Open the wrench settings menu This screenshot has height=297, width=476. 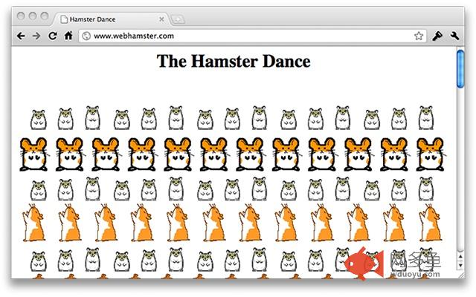coord(454,36)
